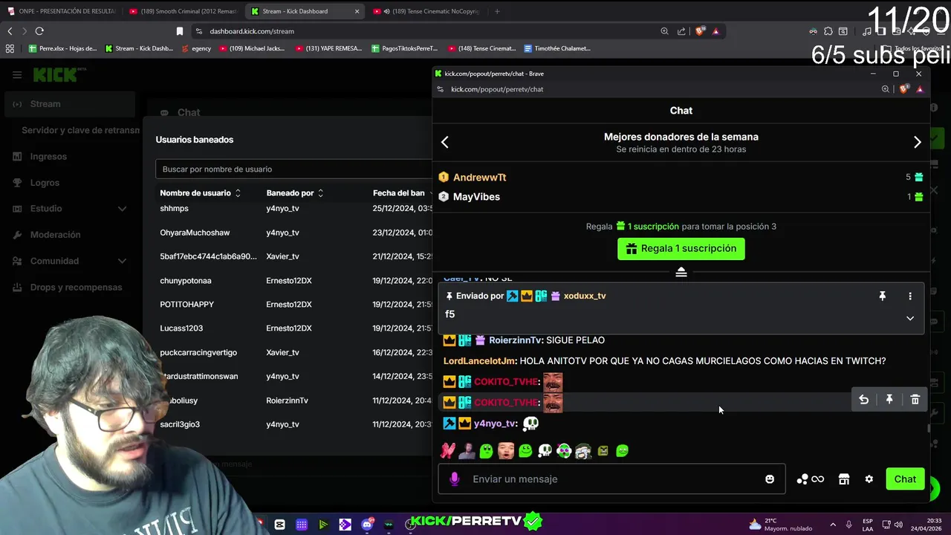
Task: Open Servidor y clave de retransmisión item
Action: 80,130
